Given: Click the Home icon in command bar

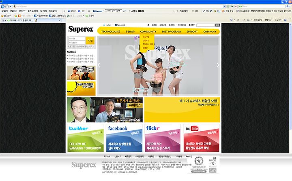Looking at the screenshot, I should tap(231, 20).
